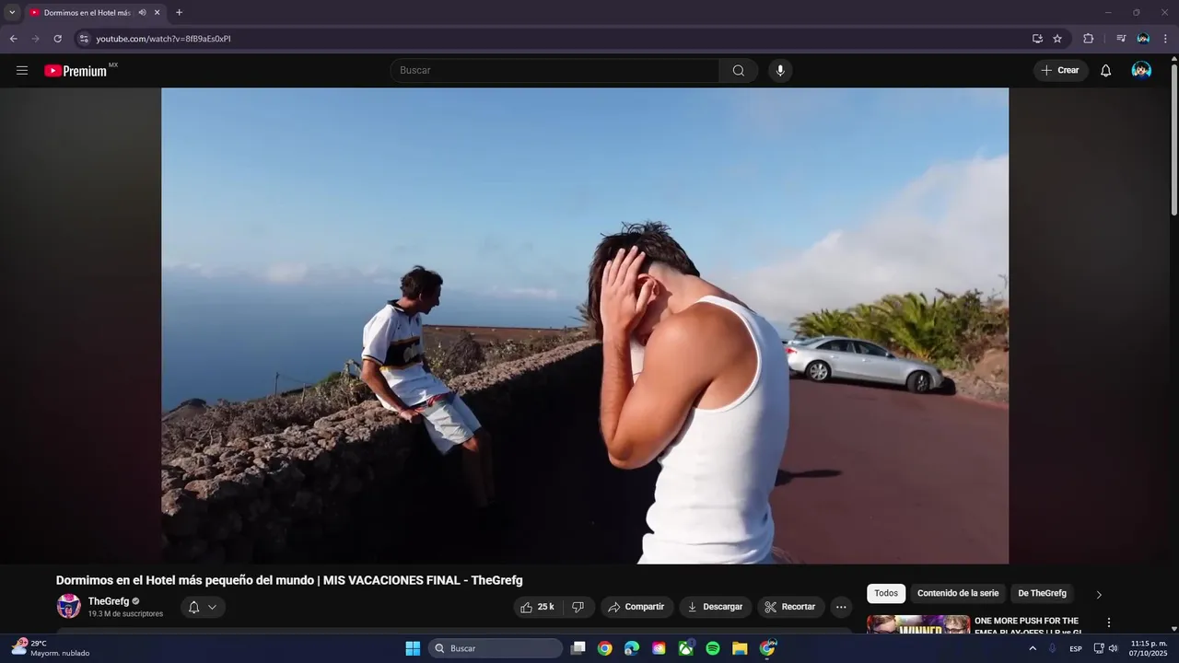Open TheGrefg channel name link
Screen dimensions: 1179x663
click(109, 601)
